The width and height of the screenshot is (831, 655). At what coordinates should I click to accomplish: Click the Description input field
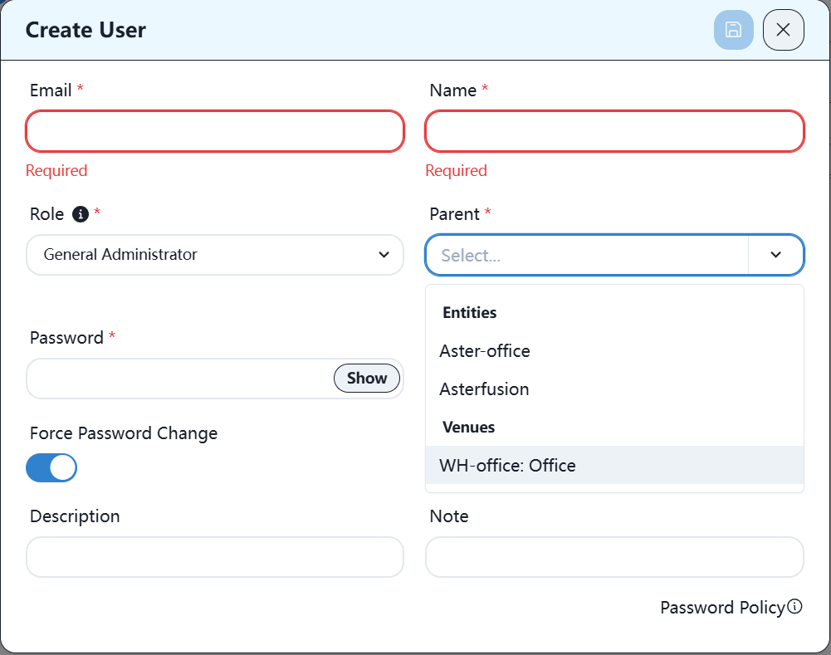coord(215,557)
